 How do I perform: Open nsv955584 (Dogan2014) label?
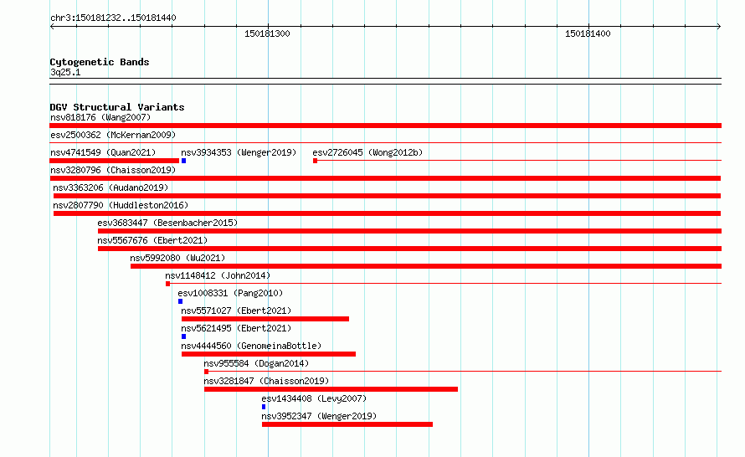(256, 363)
